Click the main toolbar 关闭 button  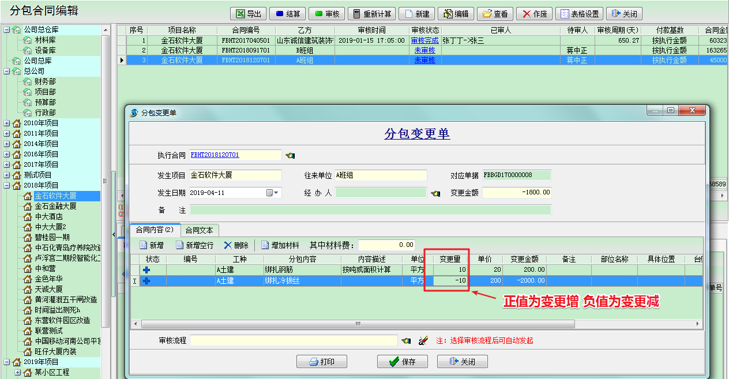click(625, 14)
